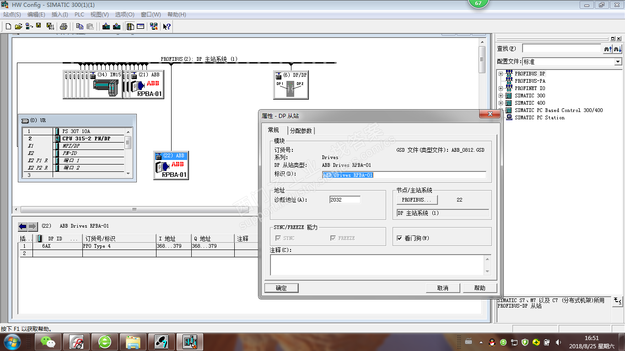Click the Open online station icon

click(x=29, y=27)
